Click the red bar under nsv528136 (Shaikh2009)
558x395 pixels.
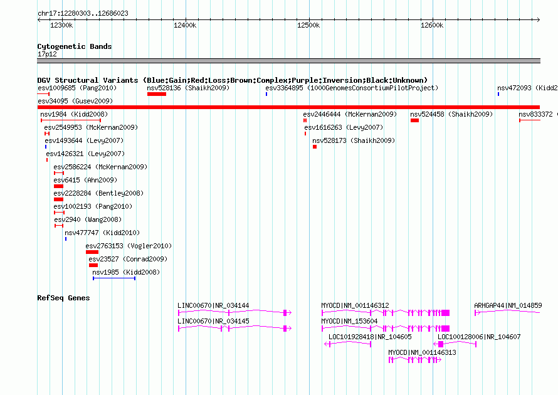[157, 94]
